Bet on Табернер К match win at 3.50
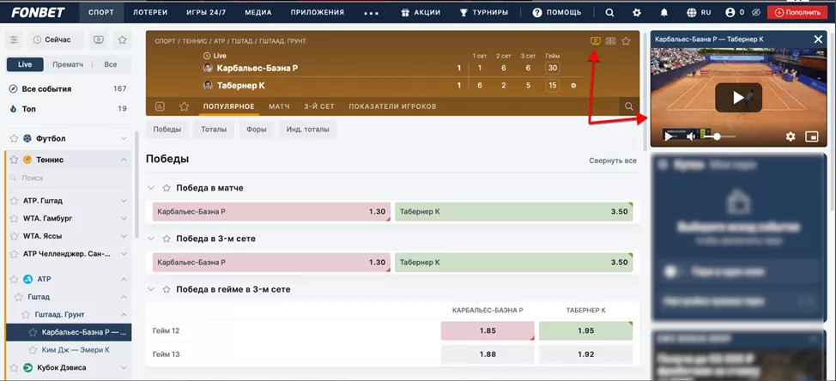The height and width of the screenshot is (381, 836). pos(513,212)
